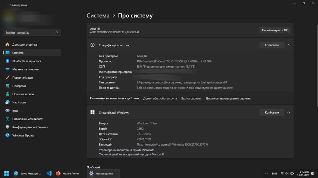This screenshot has width=318, height=178.
Task: Copy device specifications with Копіювати
Action: pos(272,45)
